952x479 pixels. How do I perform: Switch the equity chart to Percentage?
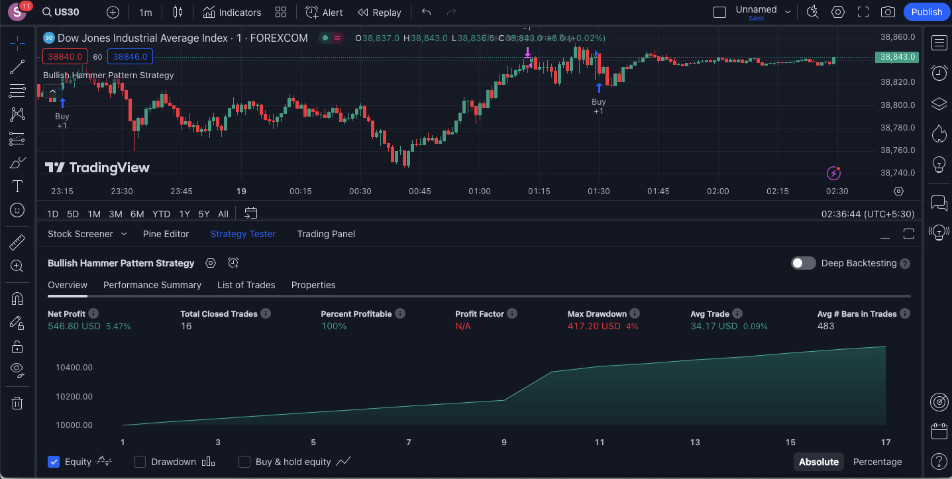click(877, 462)
